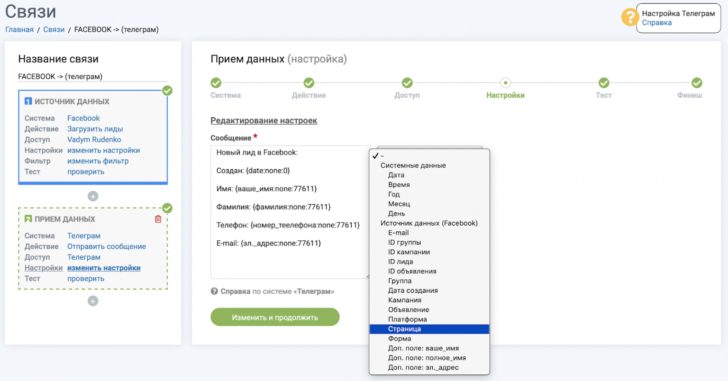Viewport: 728px width, 381px height.
Task: Click Телеграм access link next to Доступ
Action: pyautogui.click(x=84, y=257)
